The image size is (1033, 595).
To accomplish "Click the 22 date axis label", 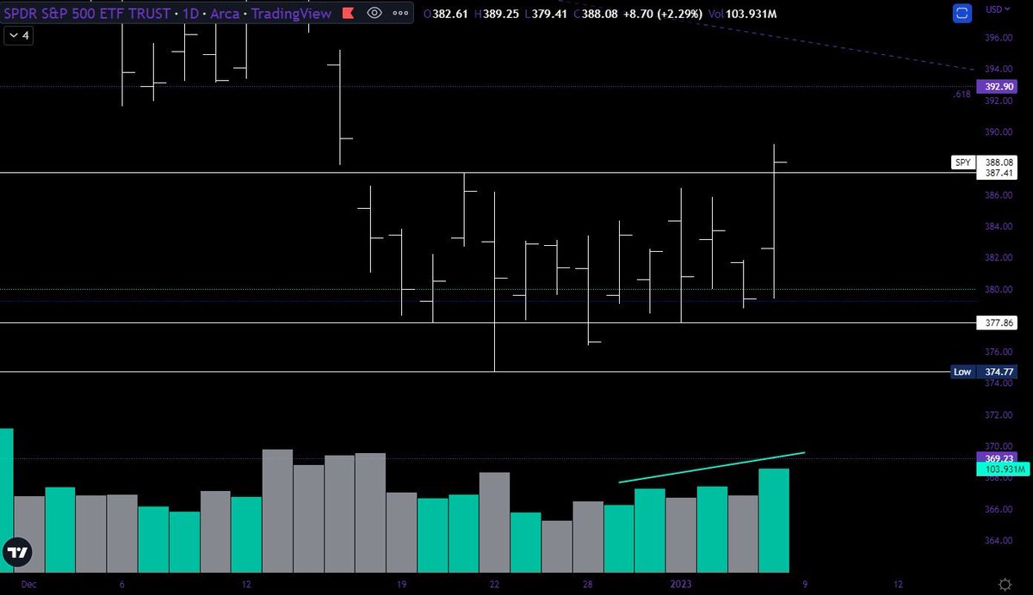I will coord(495,584).
